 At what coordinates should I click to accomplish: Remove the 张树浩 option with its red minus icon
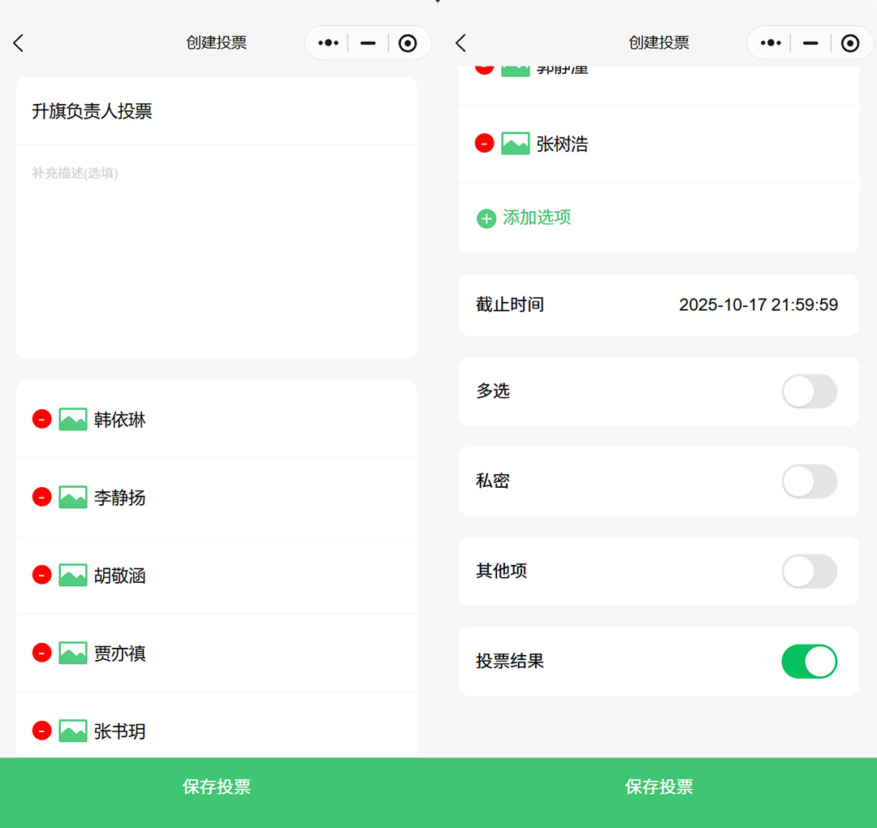click(485, 144)
